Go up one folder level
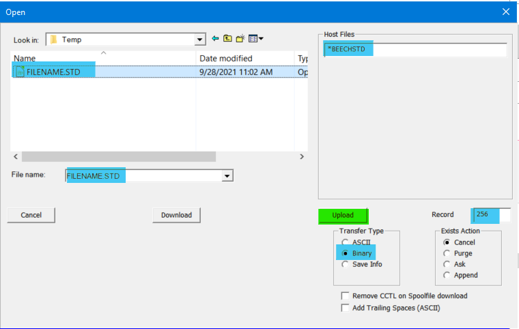This screenshot has height=329, width=519. click(x=227, y=39)
